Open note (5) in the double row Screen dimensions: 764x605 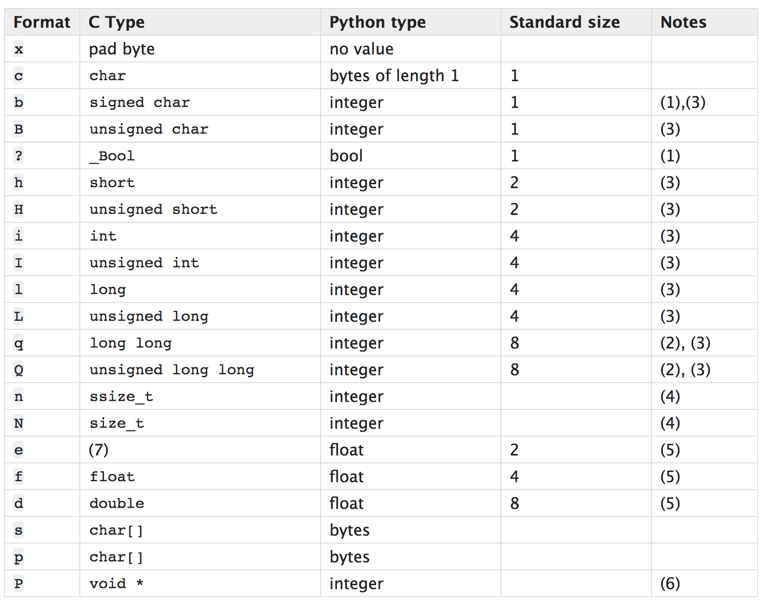click(670, 504)
